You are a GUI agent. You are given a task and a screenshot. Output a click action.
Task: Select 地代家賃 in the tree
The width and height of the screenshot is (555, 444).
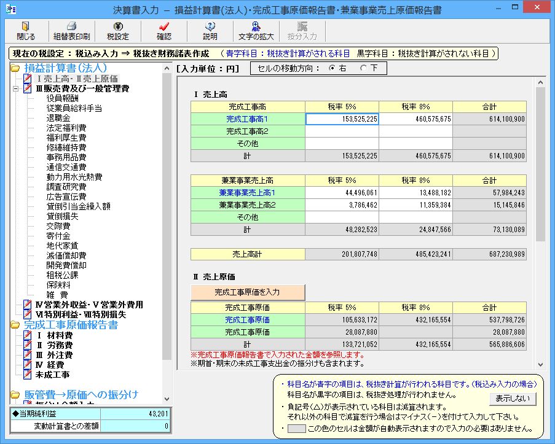click(62, 246)
